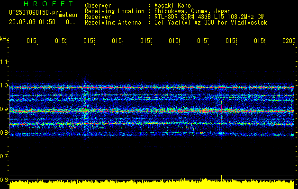
Task: Click the 0155 time axis marker
Action: (x=146, y=41)
